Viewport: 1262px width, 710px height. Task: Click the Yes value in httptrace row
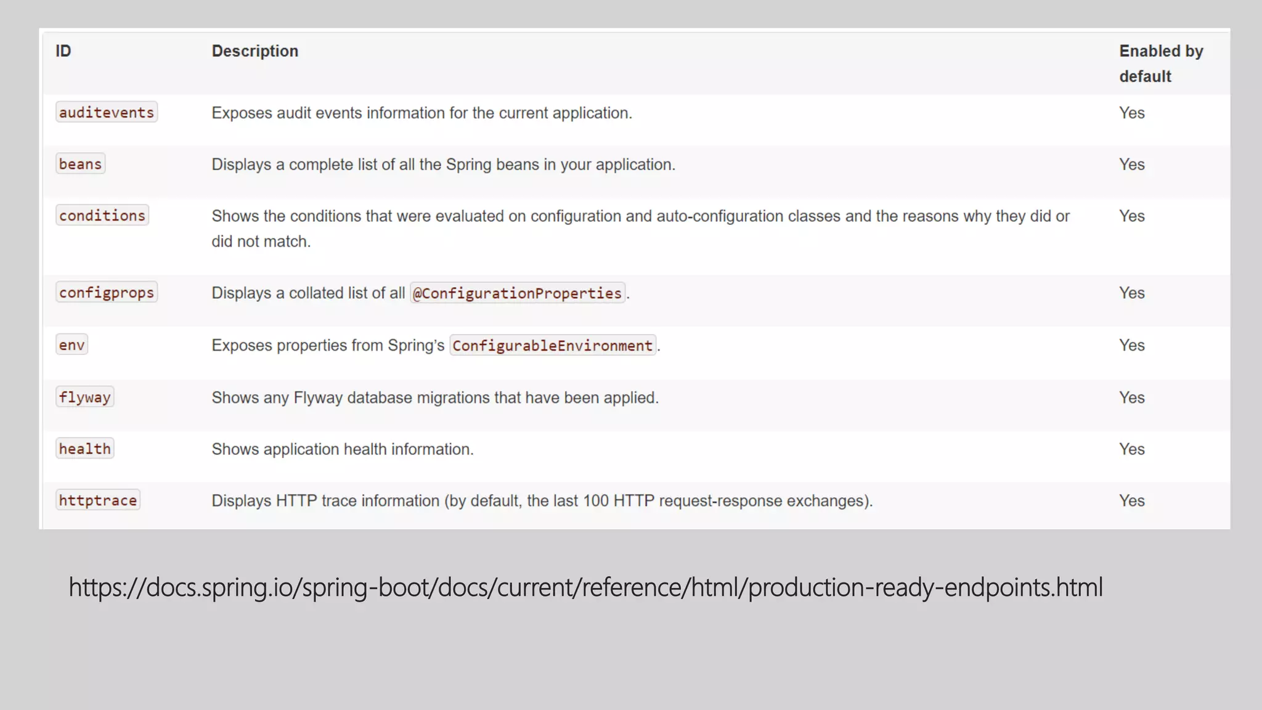tap(1132, 500)
